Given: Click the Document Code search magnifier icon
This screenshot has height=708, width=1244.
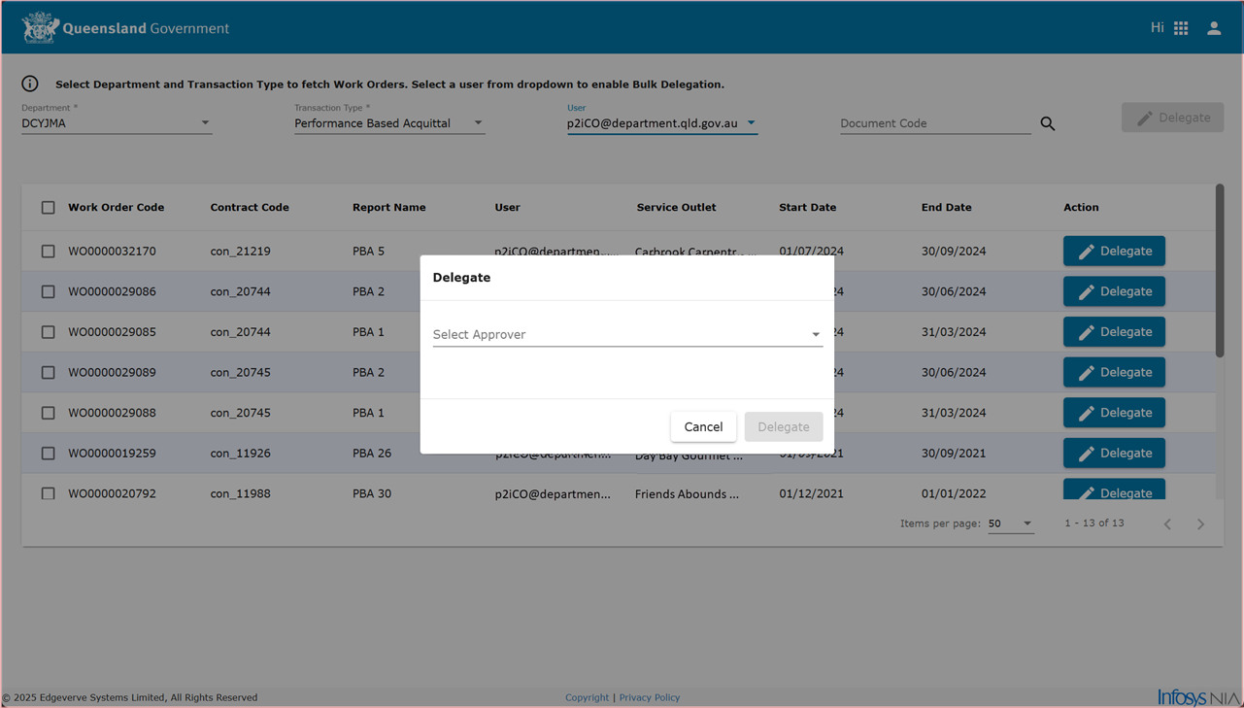Looking at the screenshot, I should [1048, 123].
